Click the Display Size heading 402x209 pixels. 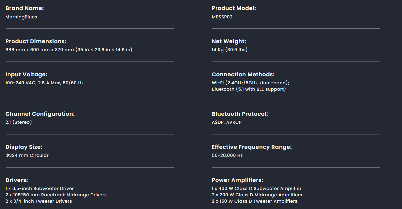[x=24, y=147]
